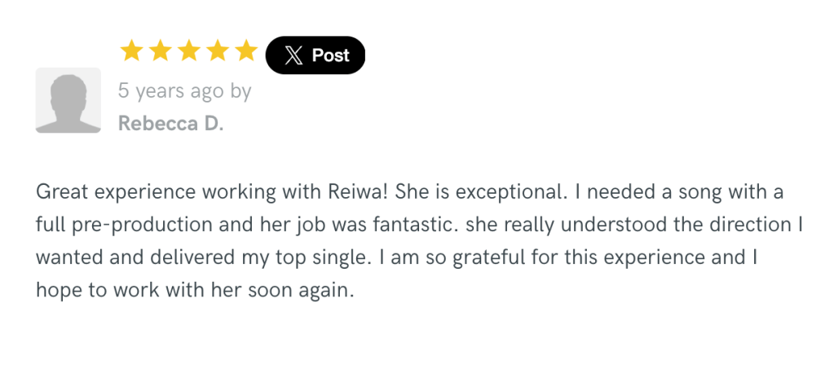Image resolution: width=834 pixels, height=382 pixels.
Task: Click the word "pre-production" in the review
Action: [139, 224]
